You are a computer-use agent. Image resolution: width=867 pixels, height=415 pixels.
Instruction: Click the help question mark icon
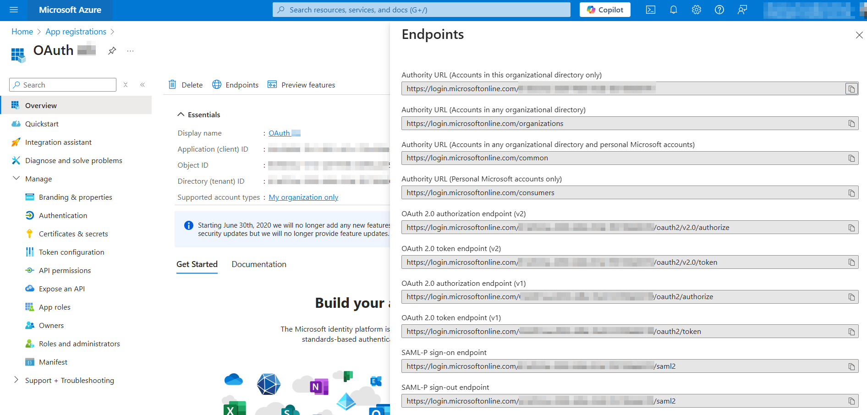click(x=719, y=10)
